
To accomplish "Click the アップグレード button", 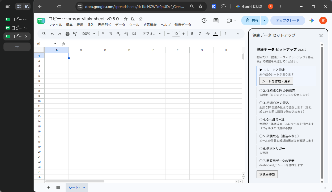I will [x=288, y=20].
